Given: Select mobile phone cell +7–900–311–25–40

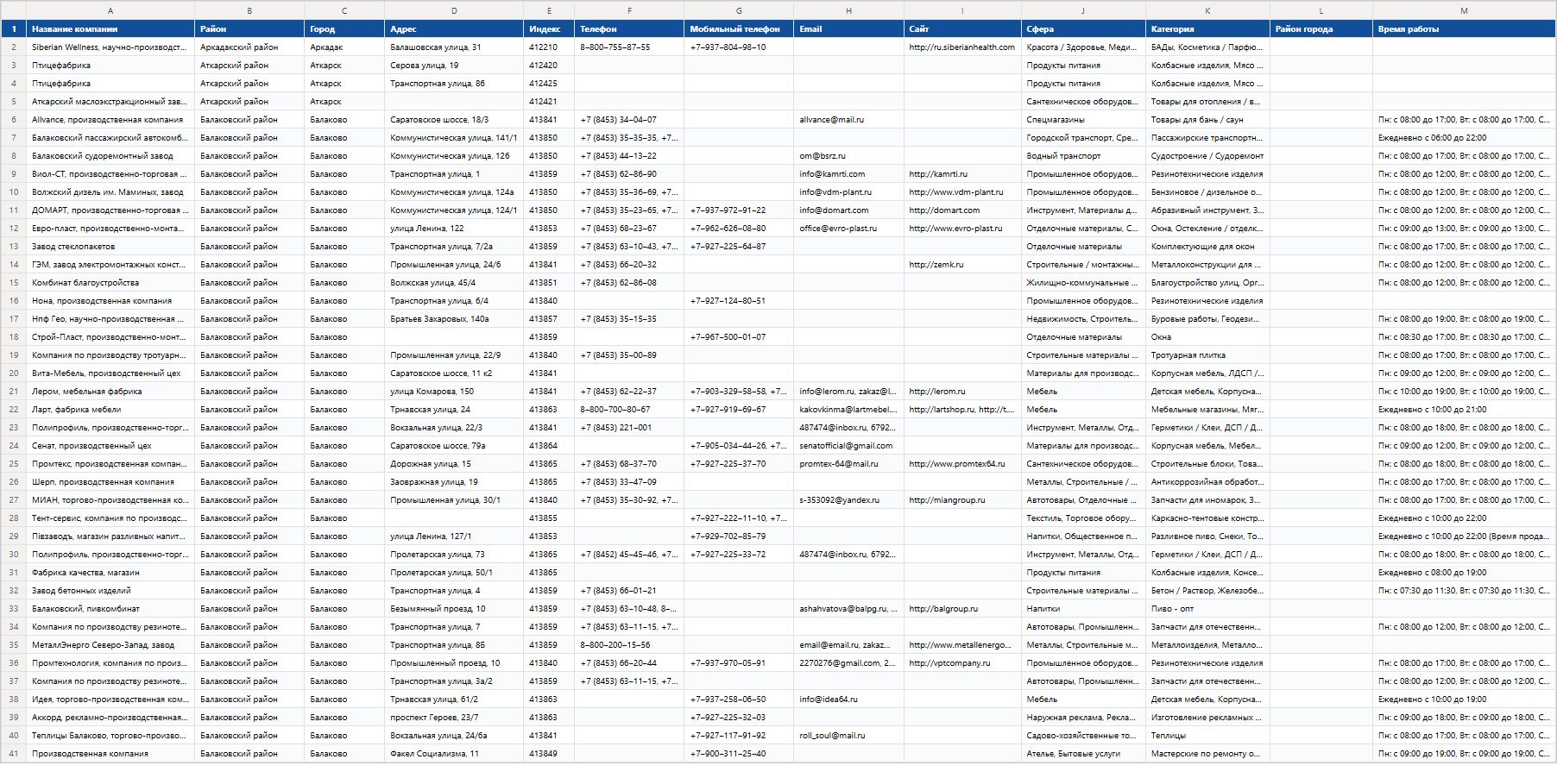Looking at the screenshot, I should (x=739, y=754).
